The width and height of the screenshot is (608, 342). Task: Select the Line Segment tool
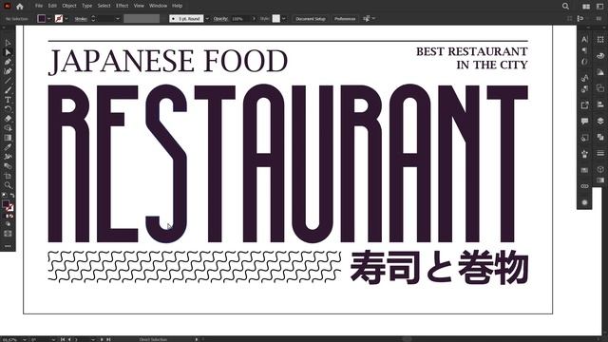click(x=8, y=81)
